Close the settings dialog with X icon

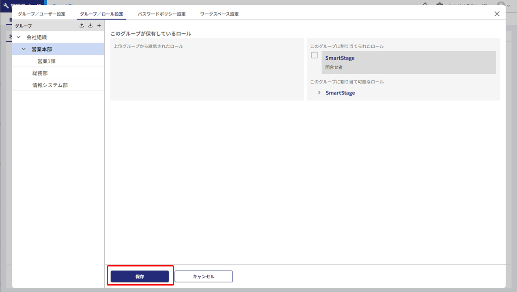point(497,14)
